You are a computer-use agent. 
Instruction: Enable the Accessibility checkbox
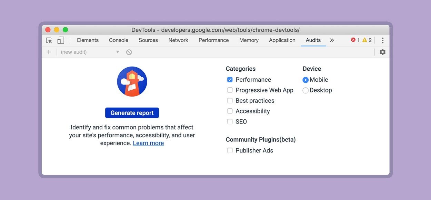point(230,111)
